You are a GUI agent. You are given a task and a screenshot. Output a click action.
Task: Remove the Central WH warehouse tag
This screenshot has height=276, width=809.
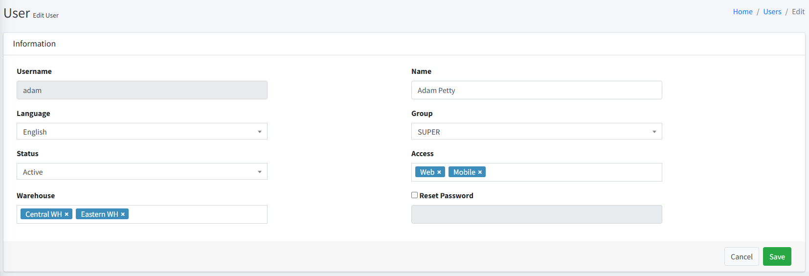coord(67,214)
